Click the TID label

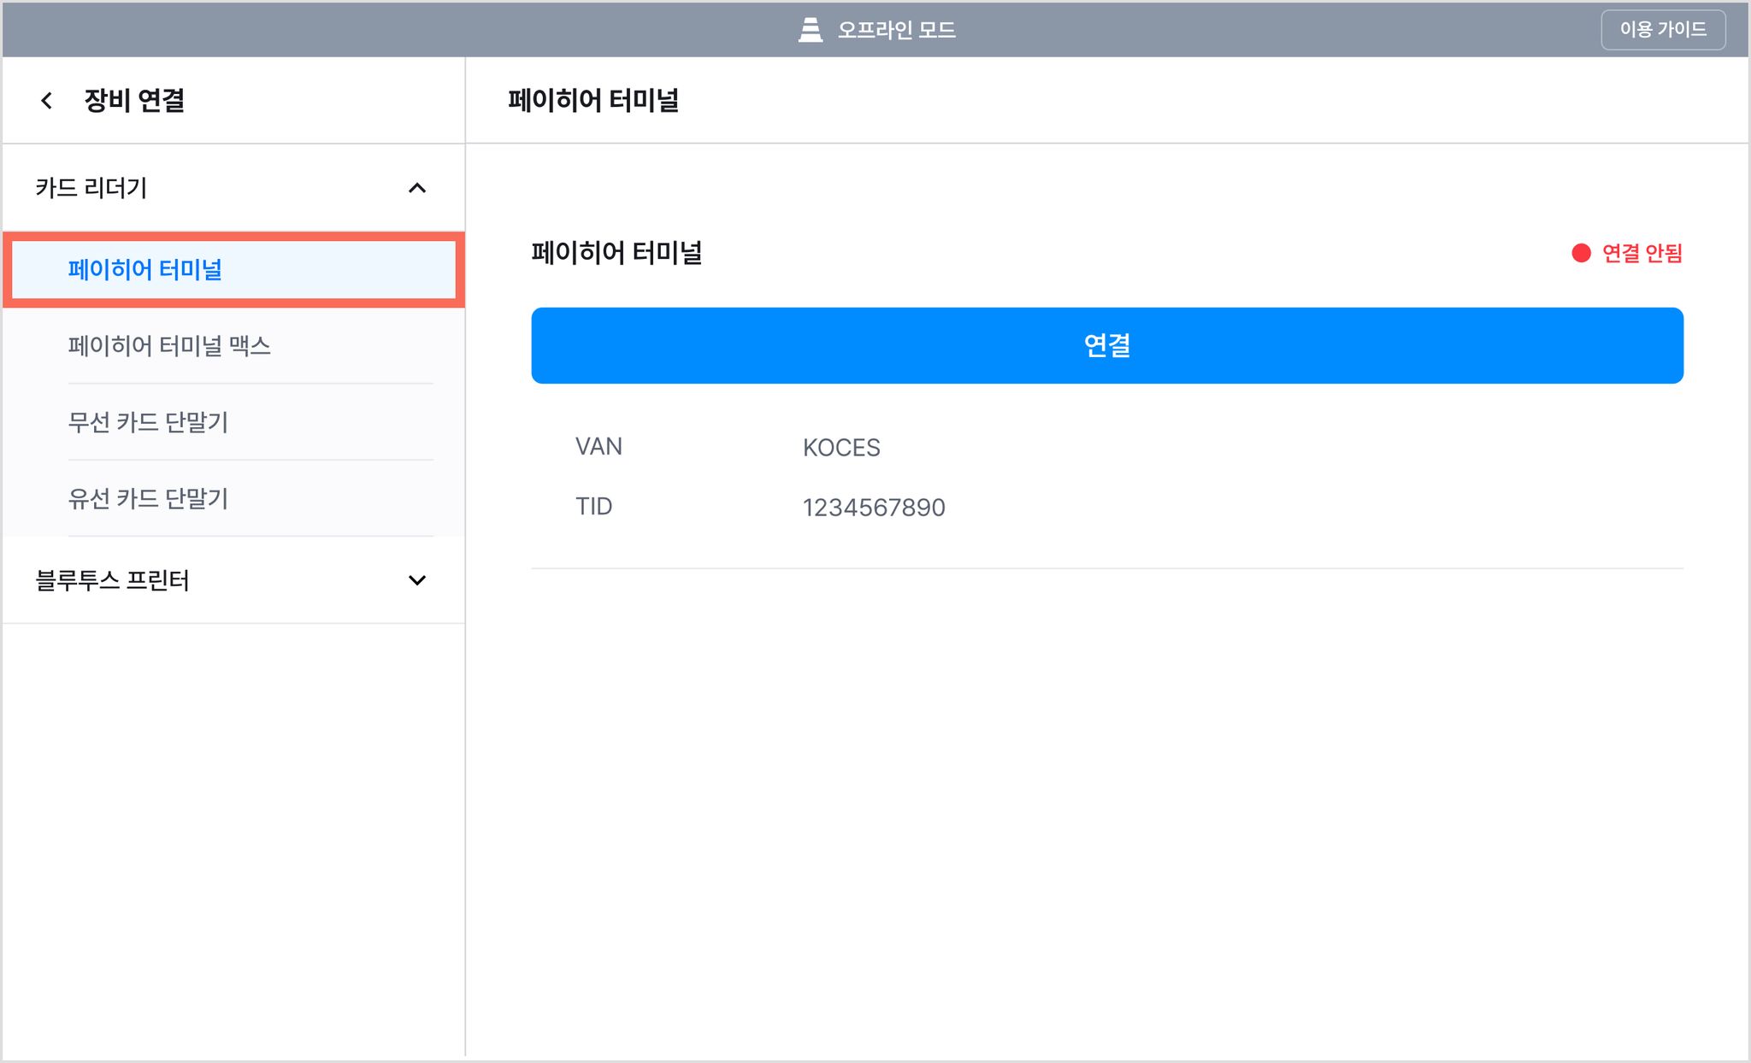[x=593, y=507]
